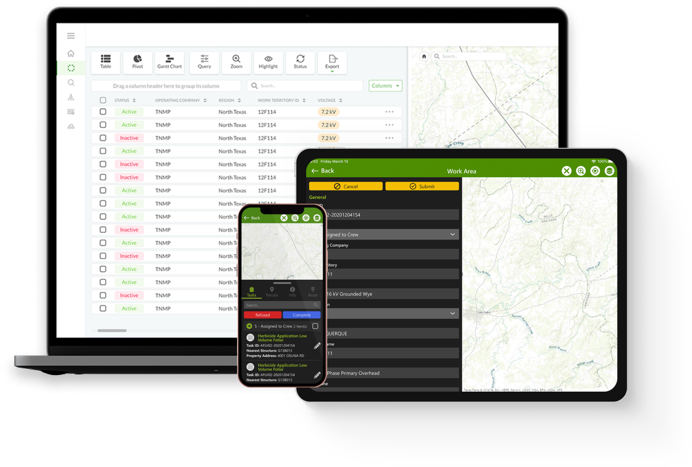Tap the Complete status button on the phone
This screenshot has width=692, height=467.
pos(301,315)
